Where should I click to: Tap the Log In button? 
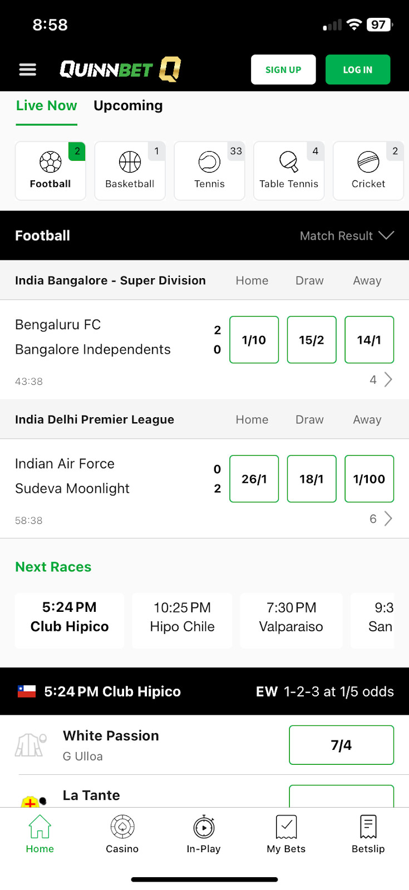click(x=357, y=70)
